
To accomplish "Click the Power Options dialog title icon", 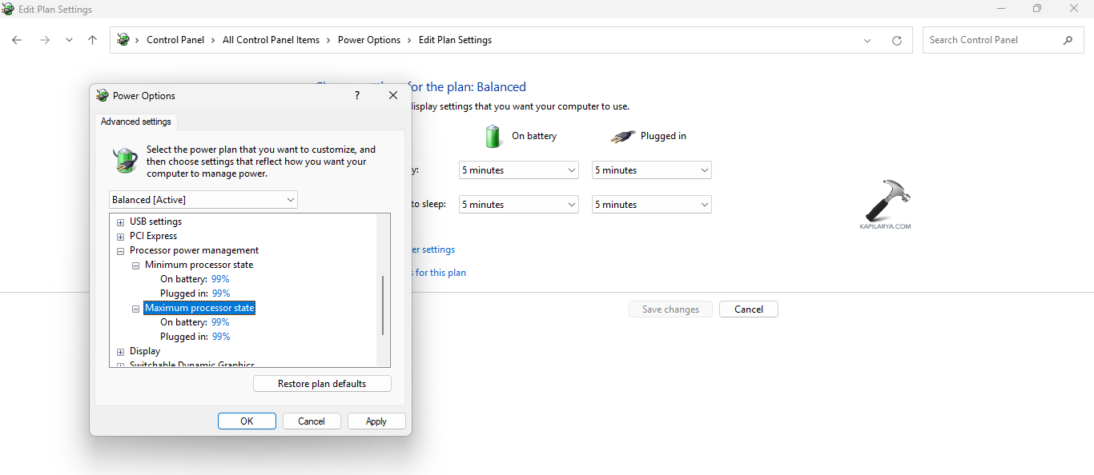I will click(102, 95).
